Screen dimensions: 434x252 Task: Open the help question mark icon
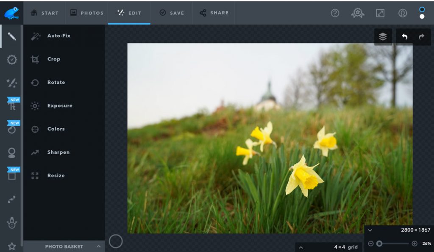(x=335, y=13)
